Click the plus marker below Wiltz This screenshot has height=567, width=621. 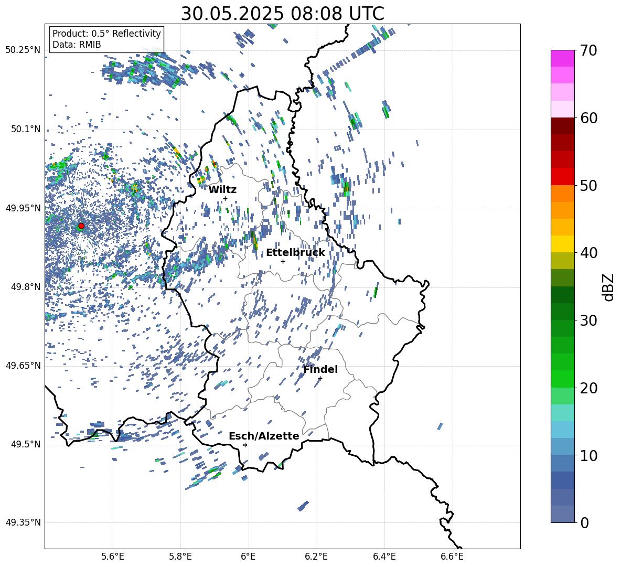[x=226, y=198]
